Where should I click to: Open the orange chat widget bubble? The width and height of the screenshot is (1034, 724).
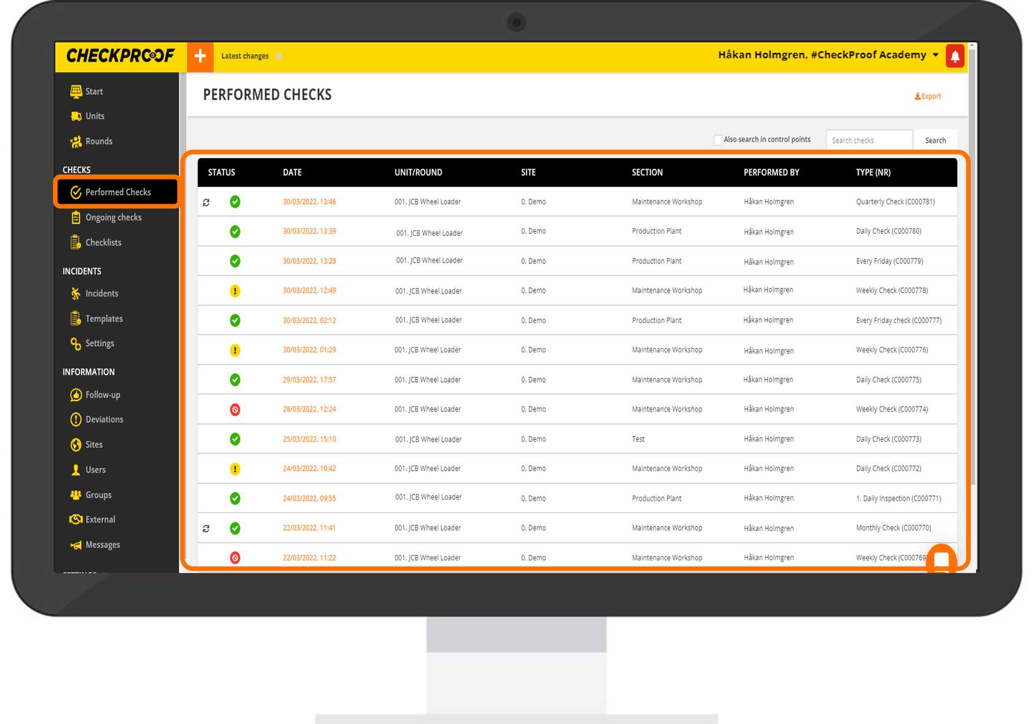pyautogui.click(x=941, y=559)
